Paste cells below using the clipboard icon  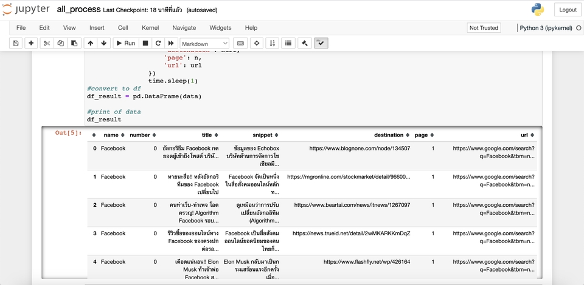74,43
